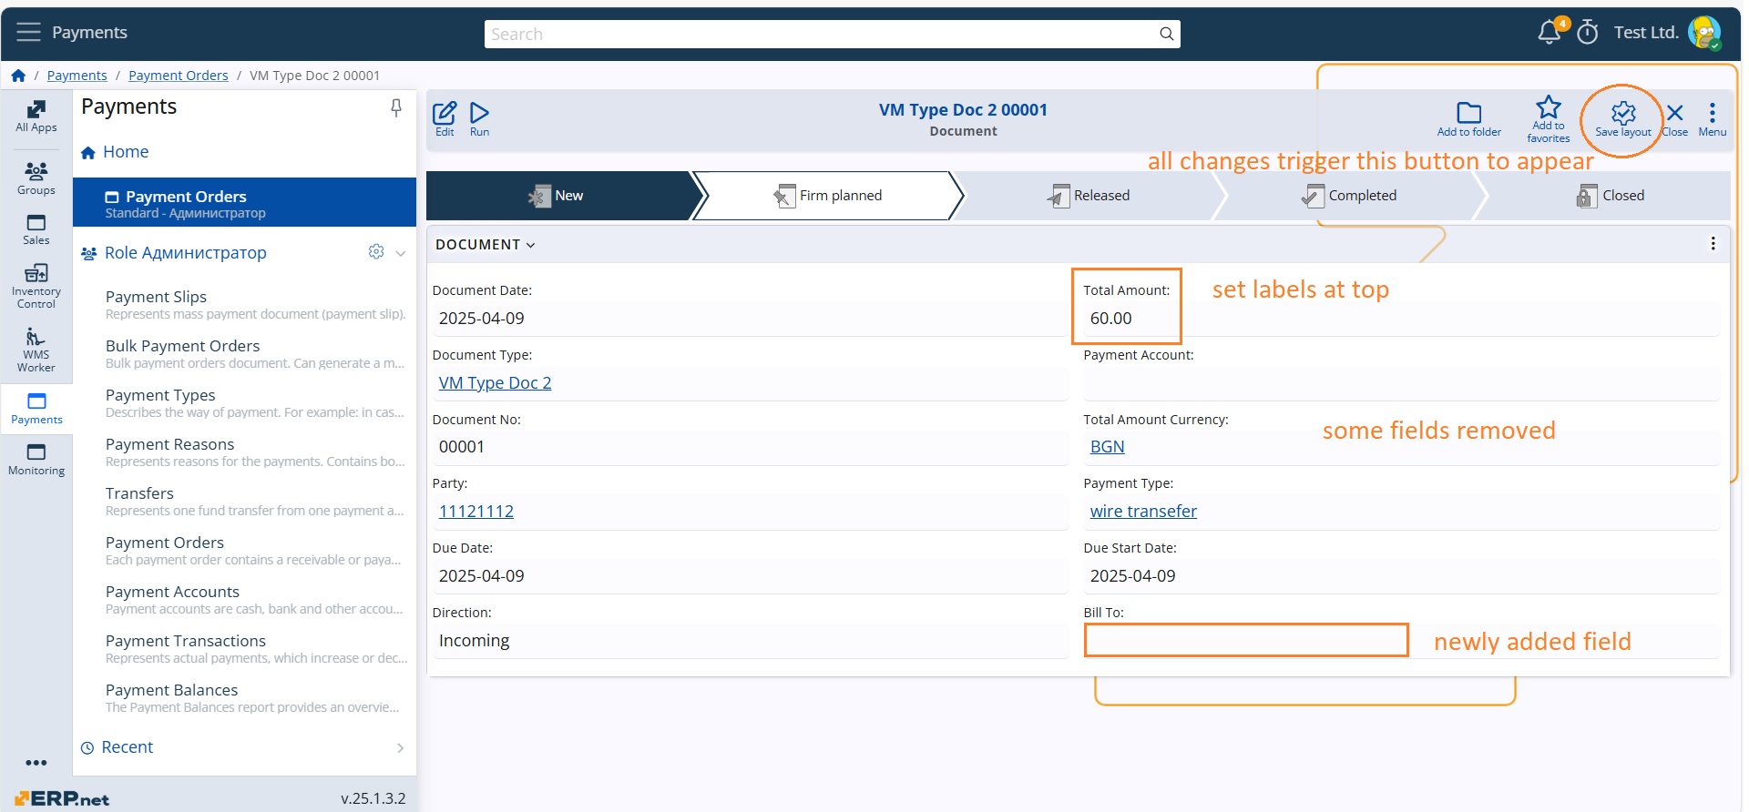Image resolution: width=1749 pixels, height=812 pixels.
Task: Open Bulk Payment Orders
Action: (x=255, y=354)
